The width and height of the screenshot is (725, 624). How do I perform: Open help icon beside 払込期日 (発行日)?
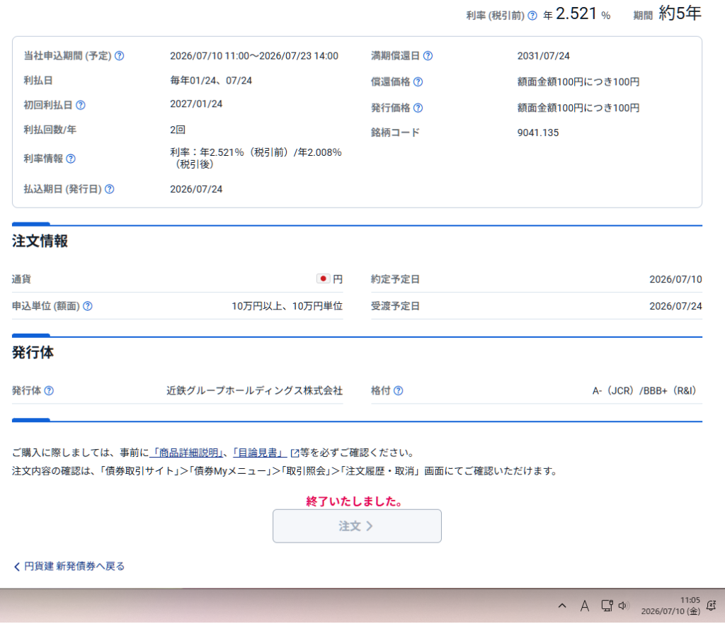pyautogui.click(x=110, y=189)
